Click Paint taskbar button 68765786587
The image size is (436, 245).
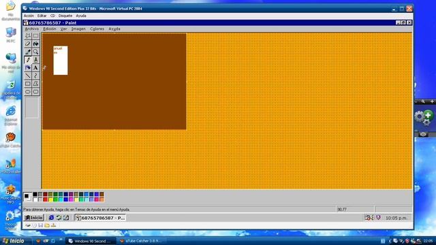(x=100, y=218)
